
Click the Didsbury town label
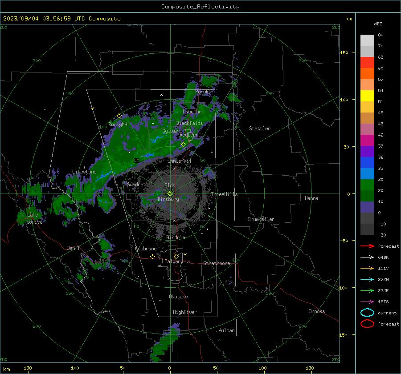(168, 199)
